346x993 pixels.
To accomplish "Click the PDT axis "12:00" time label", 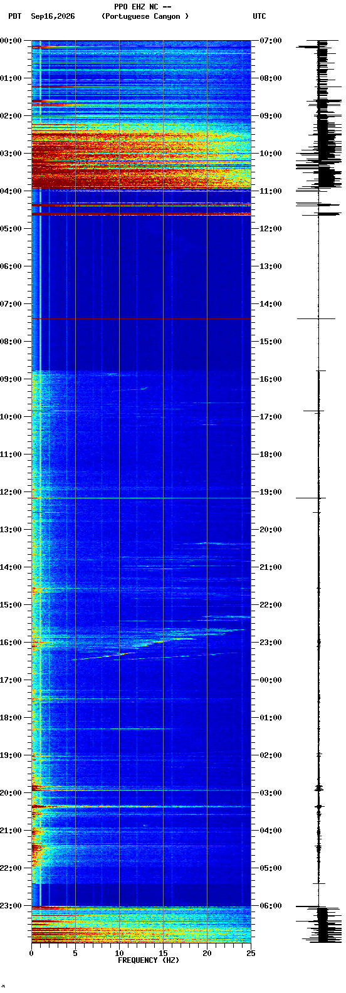I will tap(11, 492).
